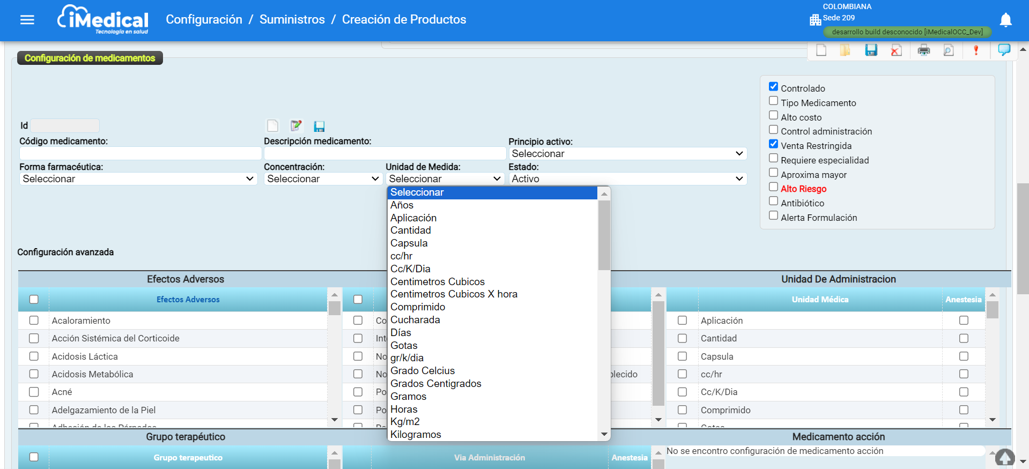
Task: Click the notification bell icon
Action: pos(1005,20)
